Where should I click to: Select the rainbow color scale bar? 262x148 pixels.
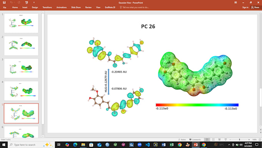click(x=197, y=105)
